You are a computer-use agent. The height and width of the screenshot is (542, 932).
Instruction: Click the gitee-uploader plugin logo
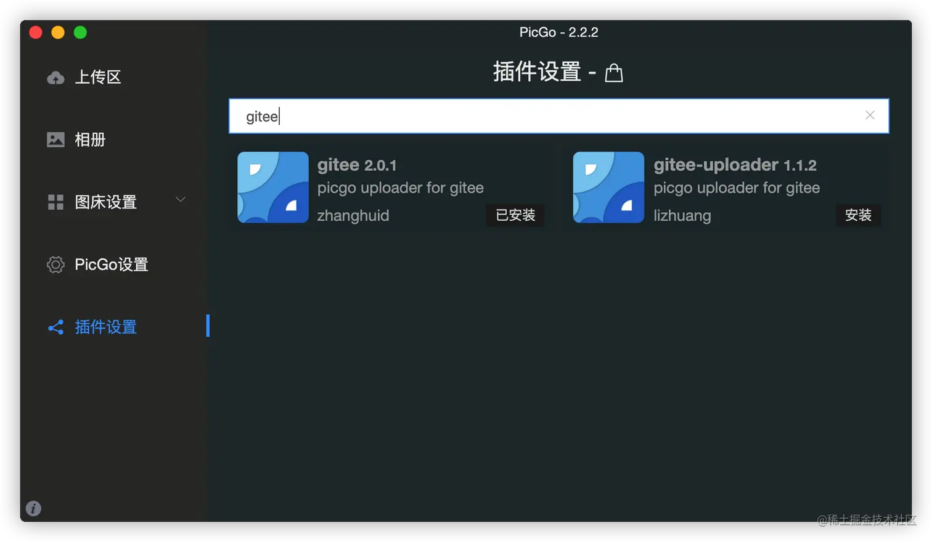coord(608,187)
